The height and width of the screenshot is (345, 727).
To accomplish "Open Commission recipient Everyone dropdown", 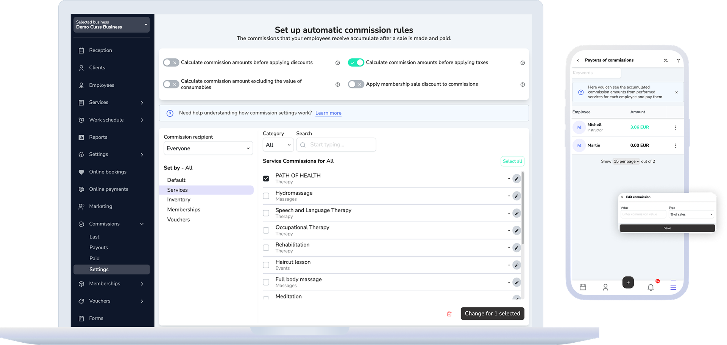I will point(208,148).
